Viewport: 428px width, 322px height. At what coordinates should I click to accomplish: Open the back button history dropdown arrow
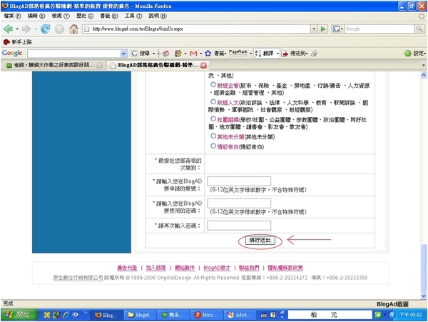point(17,29)
